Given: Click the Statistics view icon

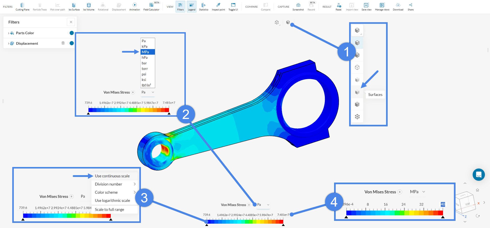Looking at the screenshot, I should coord(203,7).
